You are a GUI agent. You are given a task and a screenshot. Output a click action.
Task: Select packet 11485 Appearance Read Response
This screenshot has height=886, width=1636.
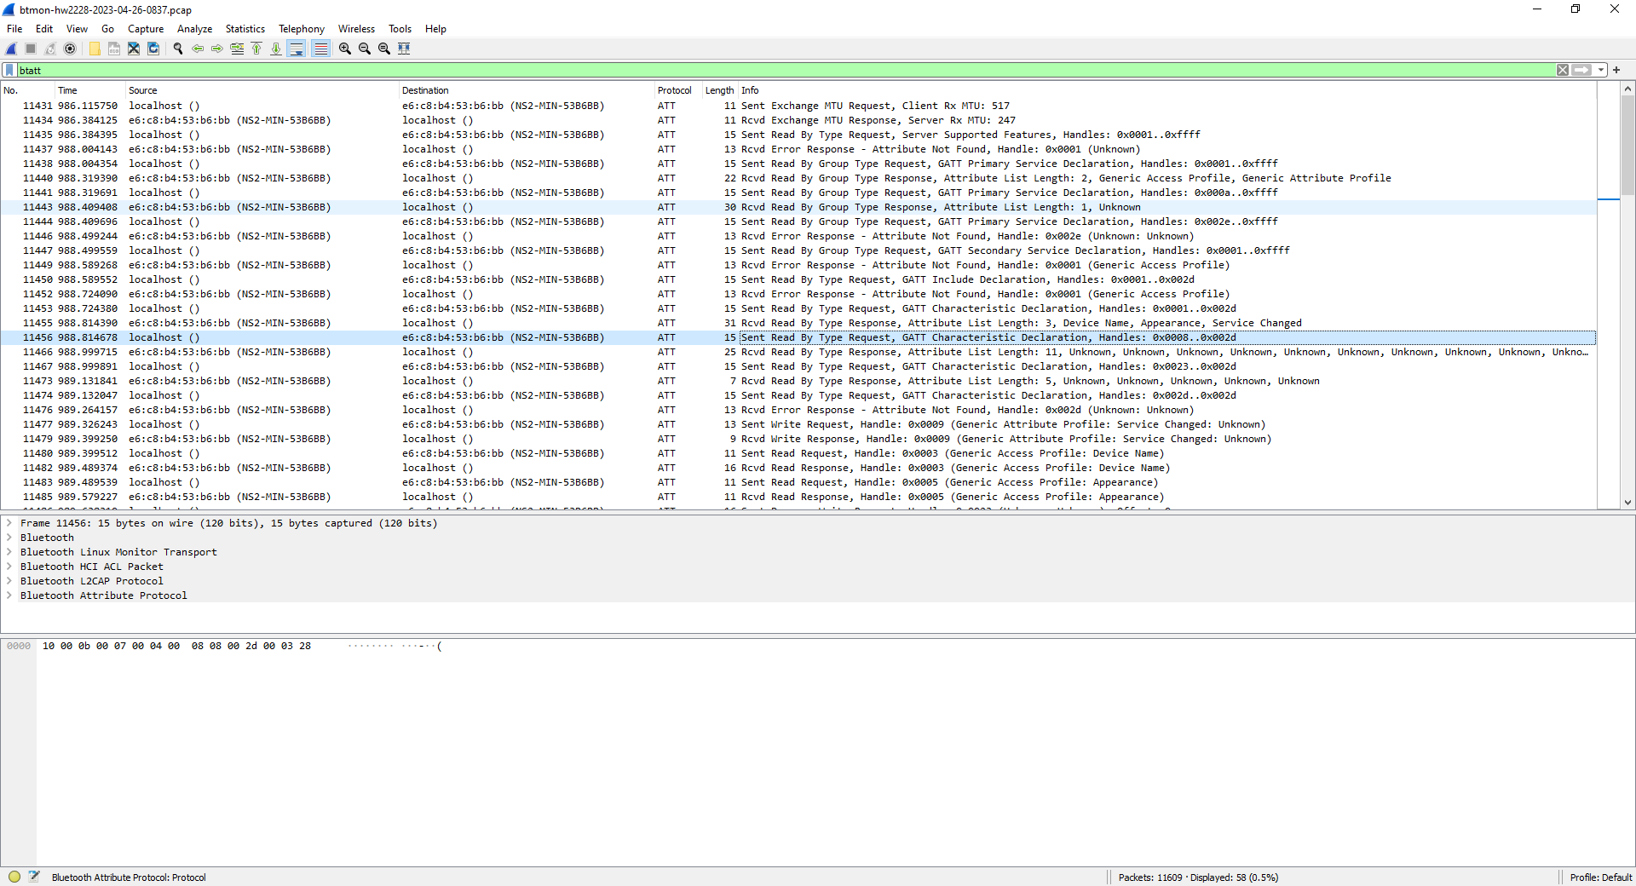798,497
